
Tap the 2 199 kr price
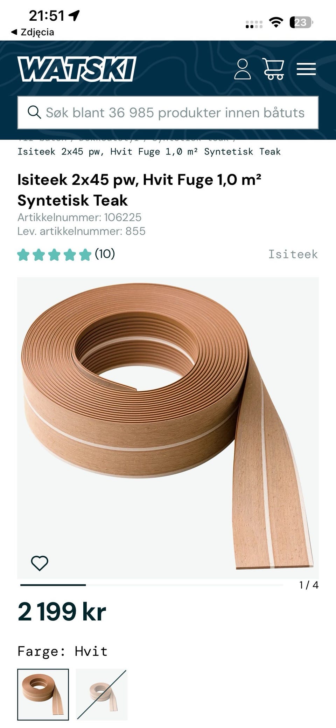tap(62, 612)
